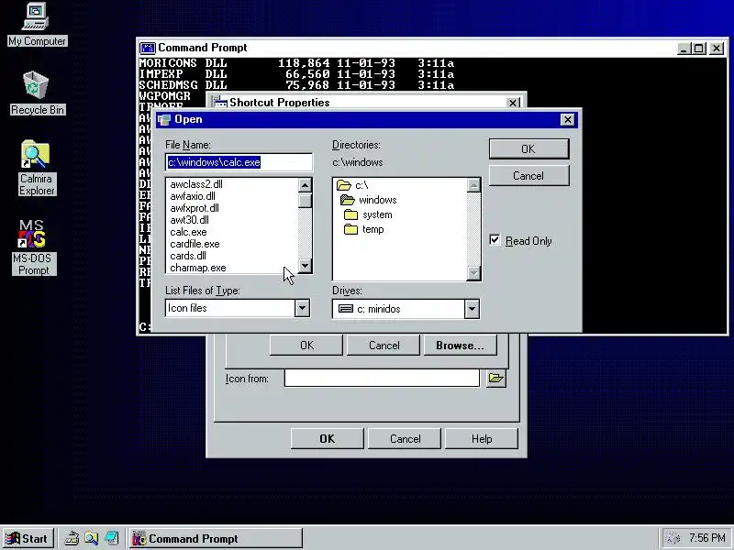Select the temp folder in Directories list
734x550 pixels.
point(363,230)
